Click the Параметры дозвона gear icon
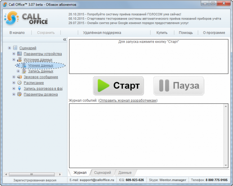Viewport: 233px width, 186px height. pyautogui.click(x=20, y=94)
